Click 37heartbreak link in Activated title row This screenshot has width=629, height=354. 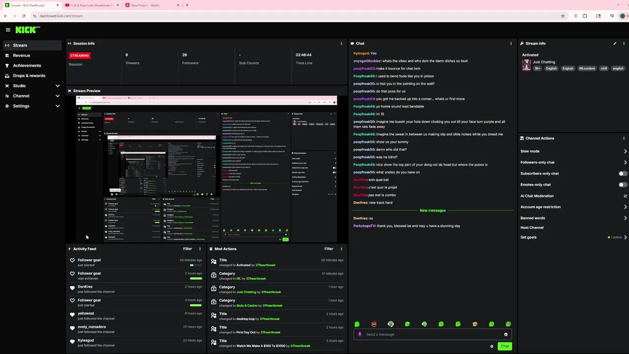click(265, 265)
